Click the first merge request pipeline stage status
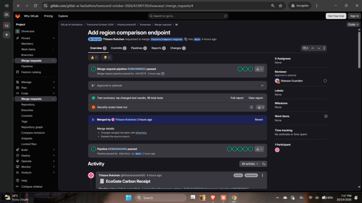Viewport: 362px width, 203px height. coord(240,69)
